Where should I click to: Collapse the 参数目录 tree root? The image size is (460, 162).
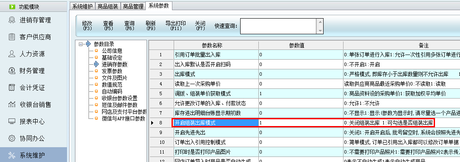80,44
